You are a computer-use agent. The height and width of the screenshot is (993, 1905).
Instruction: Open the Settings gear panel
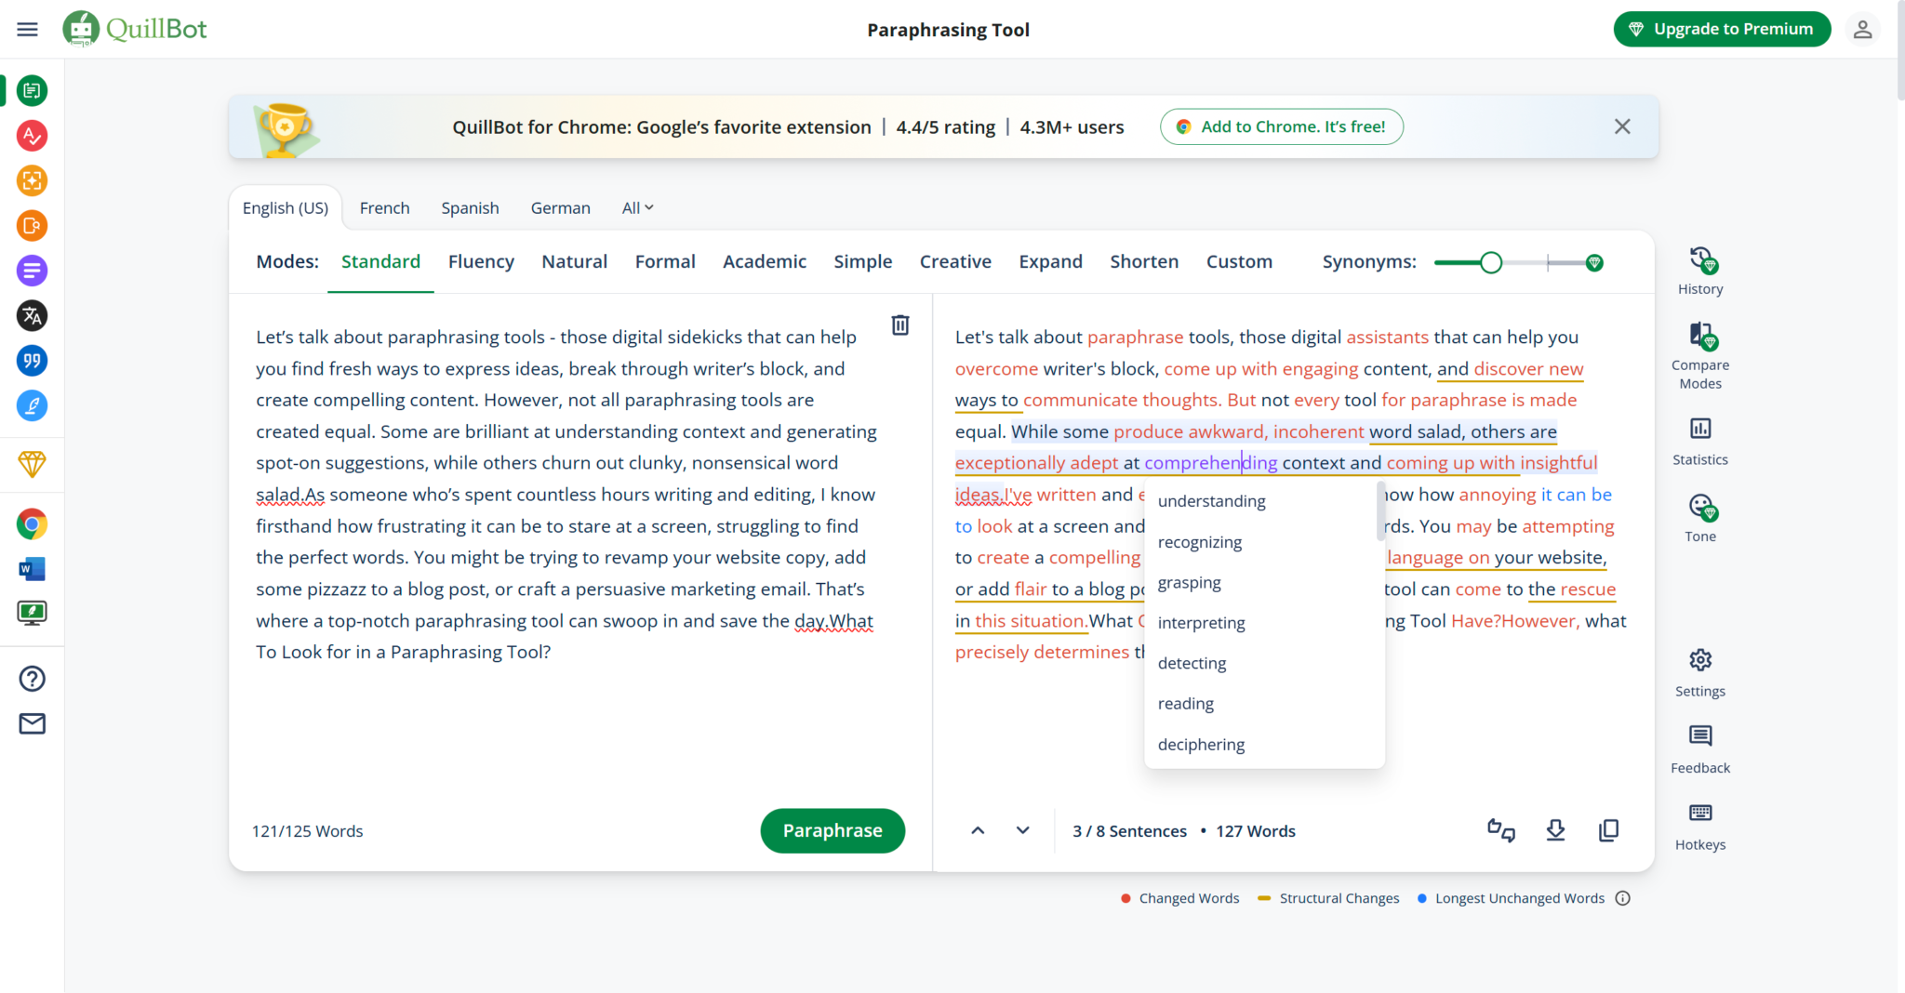(x=1700, y=673)
